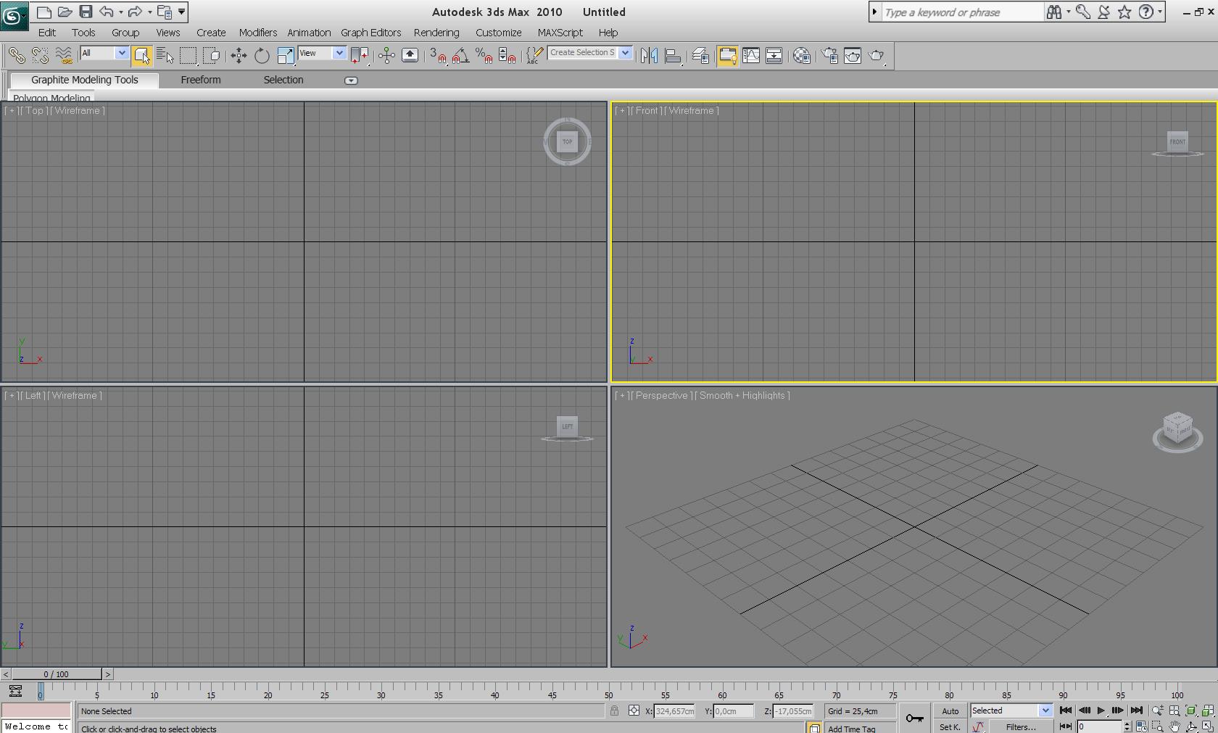Click the Unlink Selection tool
The image size is (1218, 733).
[40, 55]
